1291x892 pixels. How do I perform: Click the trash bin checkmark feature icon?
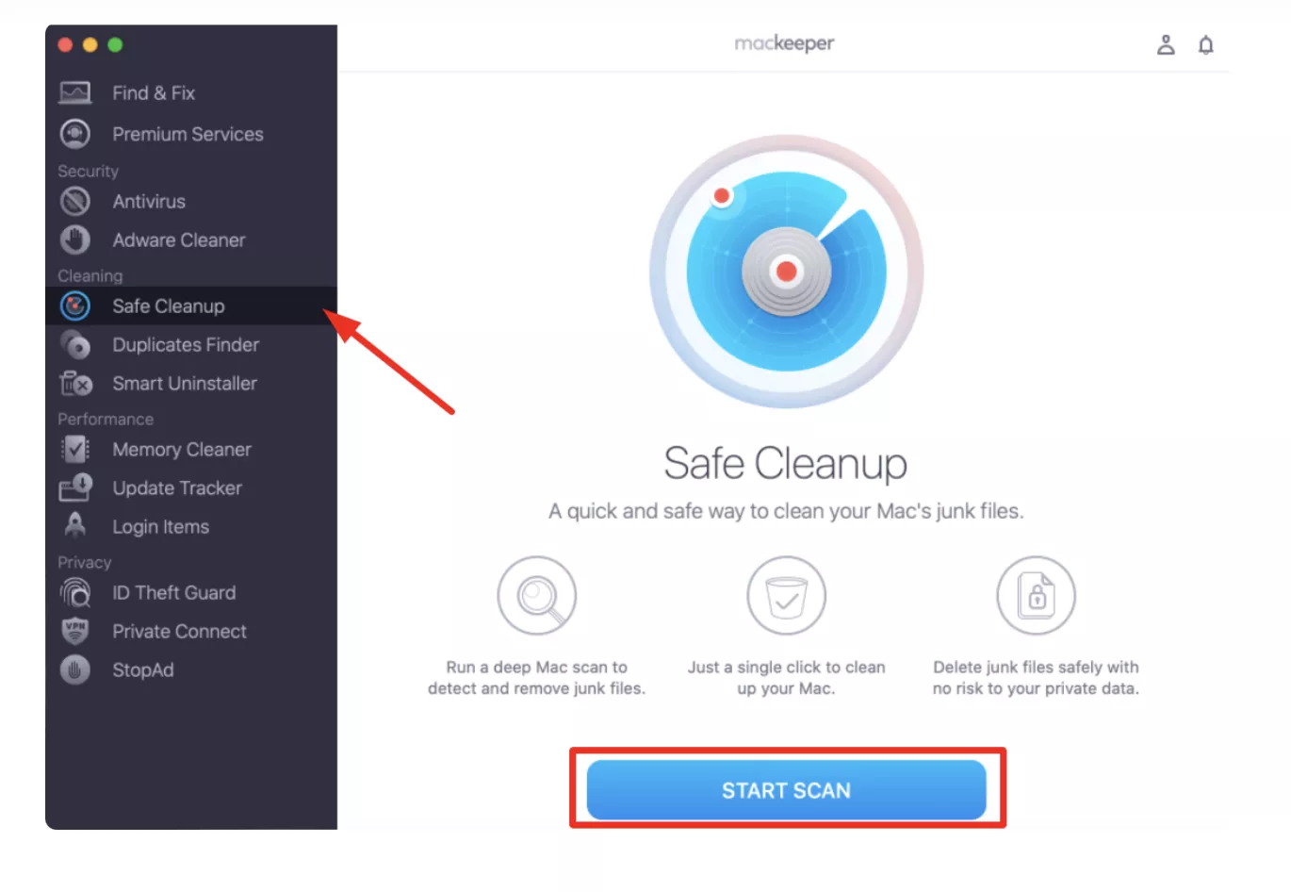786,595
